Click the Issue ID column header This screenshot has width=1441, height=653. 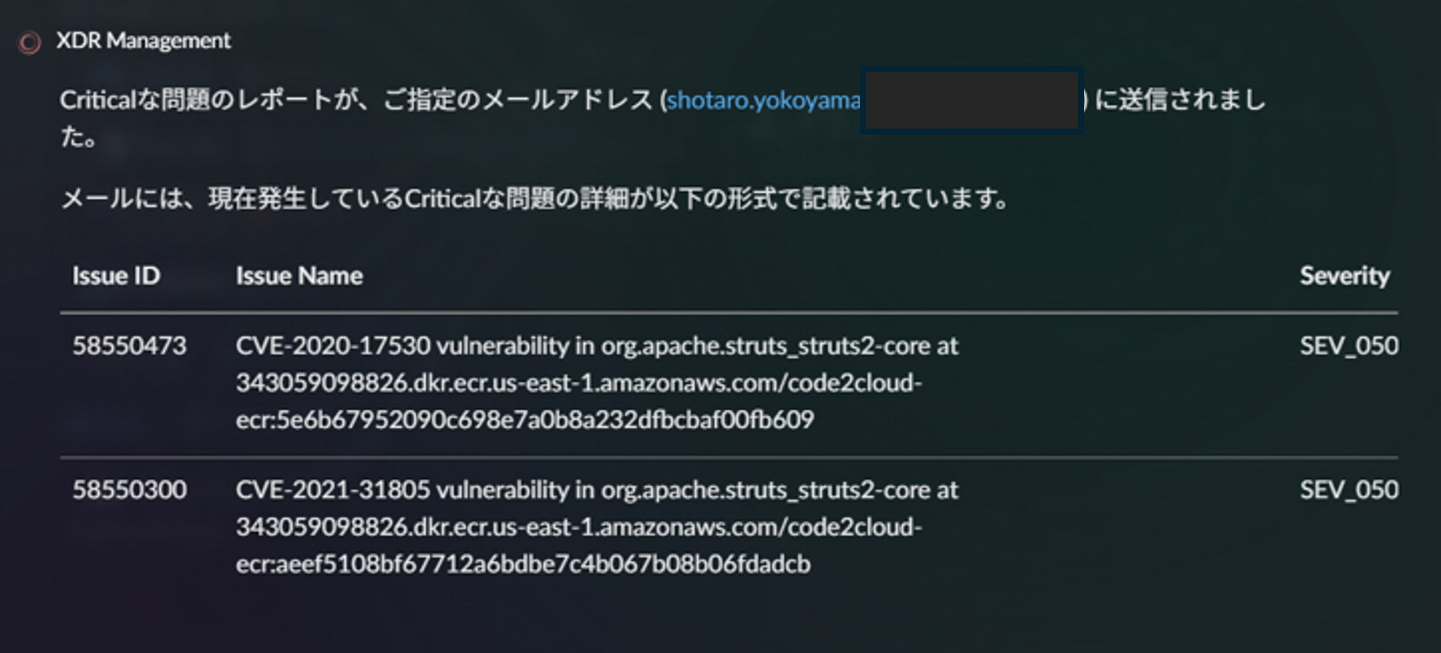tap(116, 276)
